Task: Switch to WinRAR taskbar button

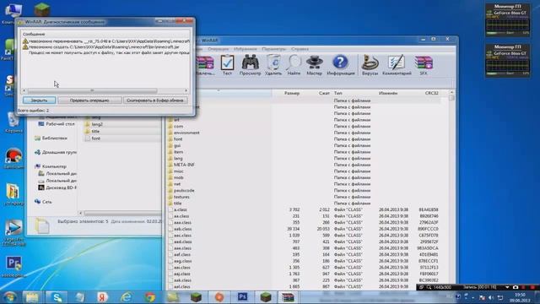Action: coord(288,297)
